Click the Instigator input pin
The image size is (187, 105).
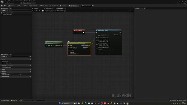pyautogui.click(x=97, y=52)
